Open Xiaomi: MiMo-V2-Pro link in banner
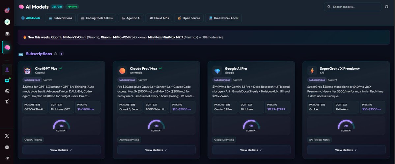395x164 pixels. coord(117,37)
